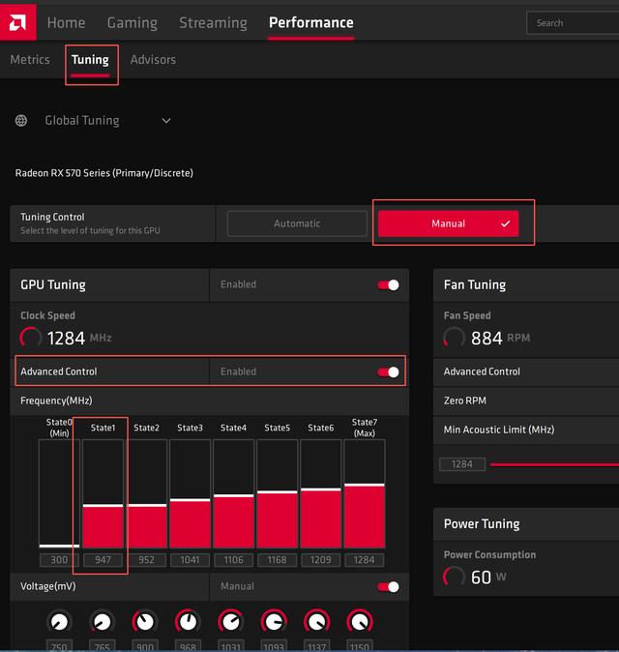Click the Fan Tuning Advanced Control row
Screen dimensions: 619x652
526,371
